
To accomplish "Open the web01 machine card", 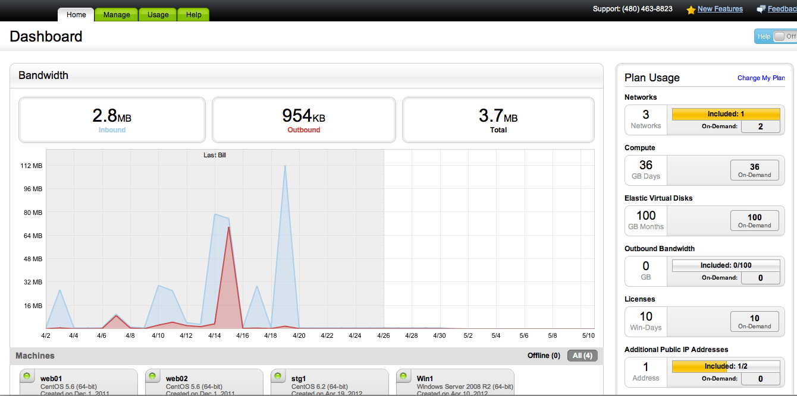I will (x=78, y=382).
